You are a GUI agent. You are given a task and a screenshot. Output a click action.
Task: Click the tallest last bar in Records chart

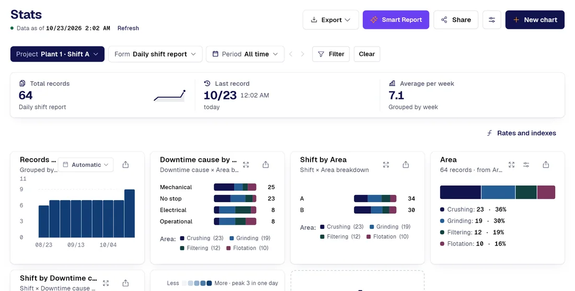(130, 213)
